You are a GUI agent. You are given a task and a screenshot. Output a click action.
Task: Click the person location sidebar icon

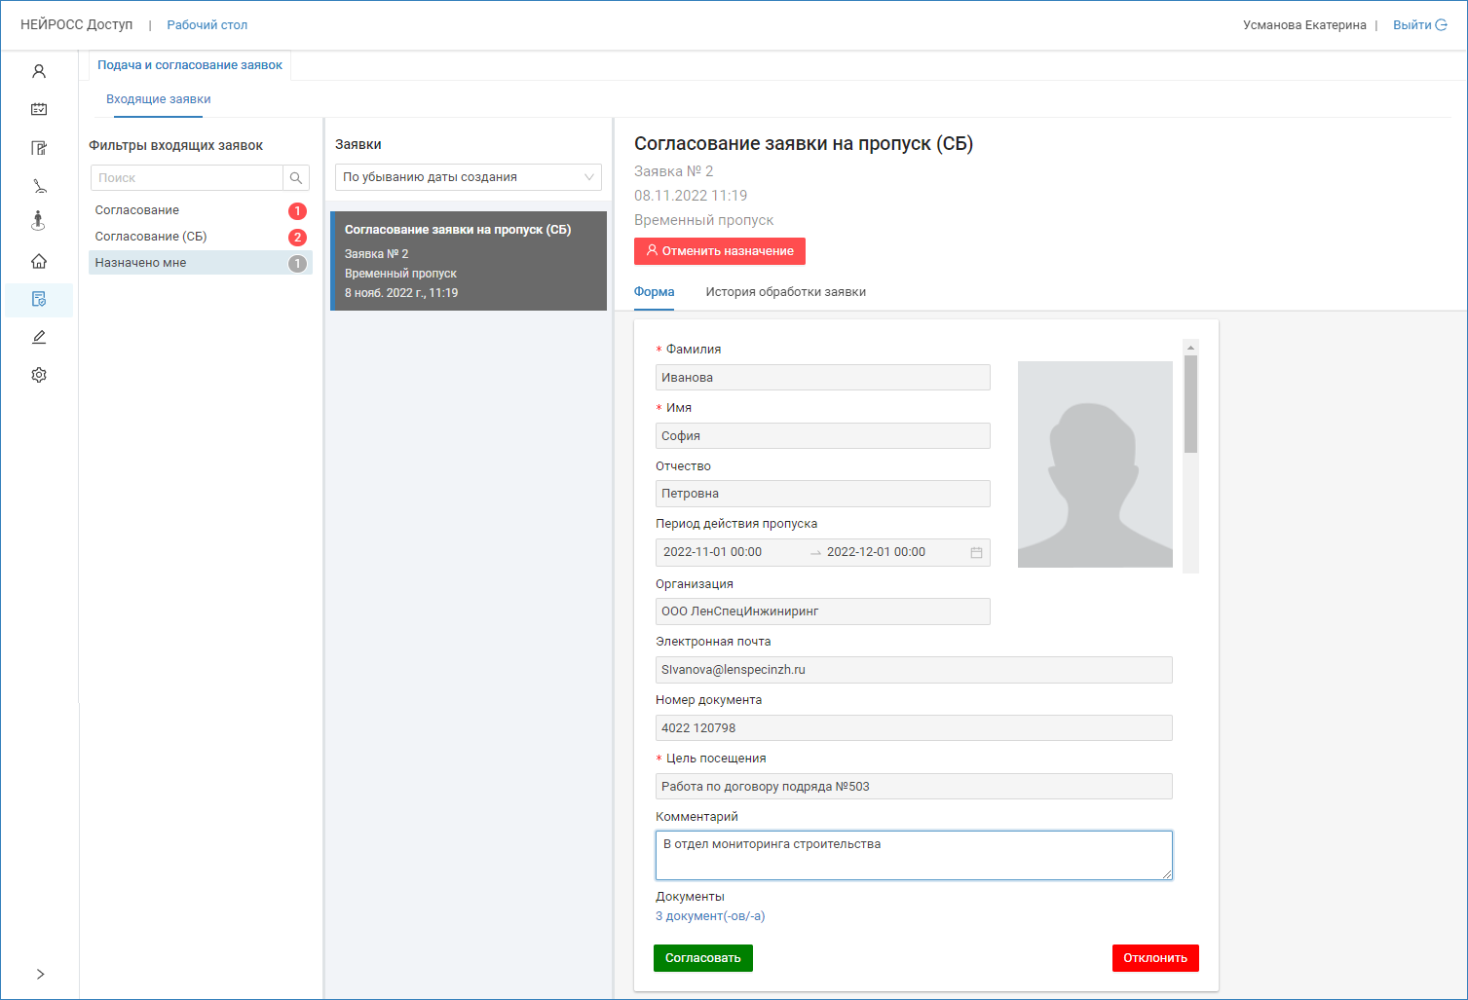coord(39,221)
